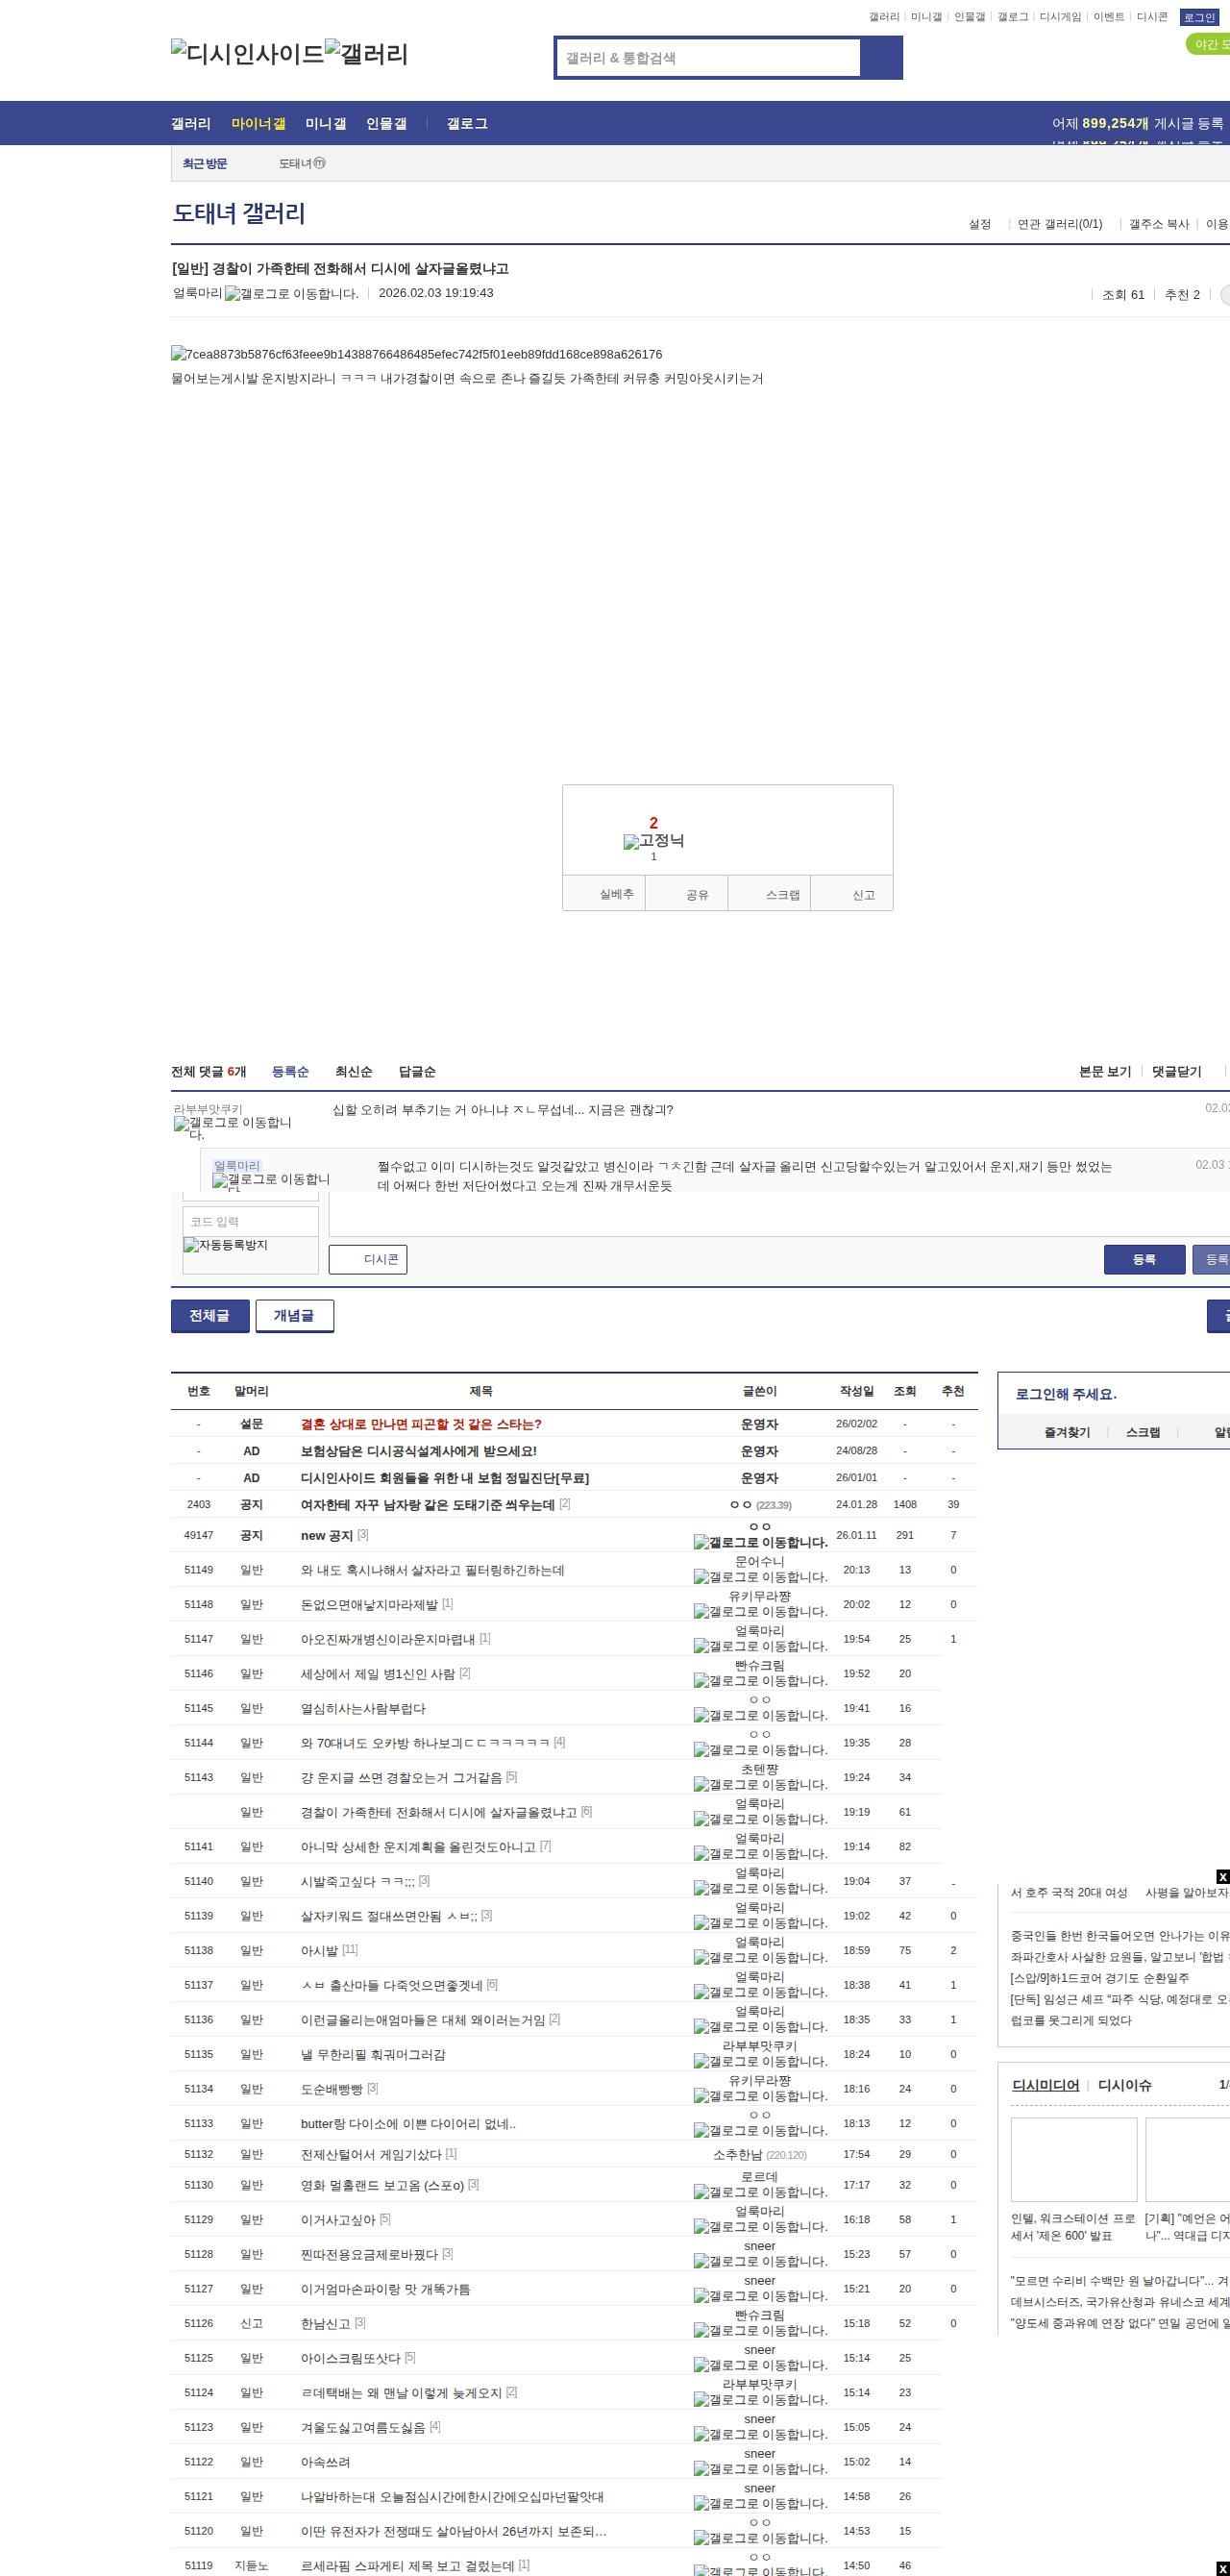Open the notice post titled new 공지
This screenshot has height=2576, width=1230.
[327, 1536]
